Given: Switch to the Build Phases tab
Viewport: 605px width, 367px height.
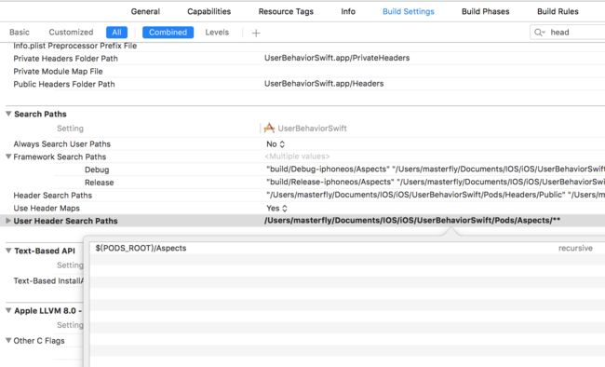Looking at the screenshot, I should [485, 11].
